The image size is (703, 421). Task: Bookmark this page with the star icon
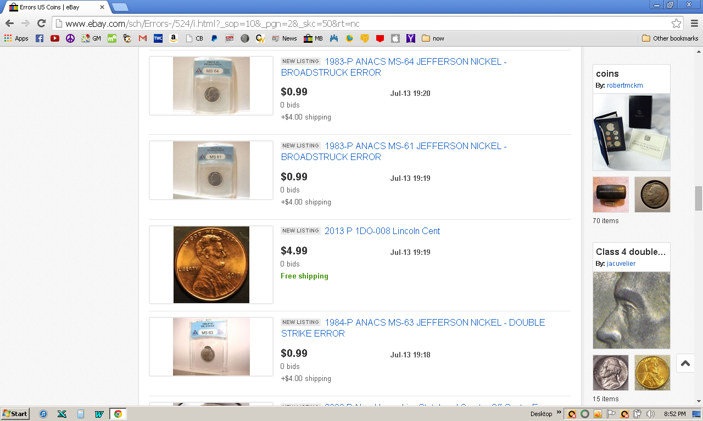[676, 24]
